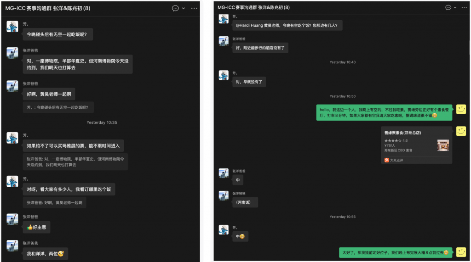This screenshot has height=262, width=471.
Task: Click the 张洋爸爸 avatar beside (河南话) message
Action: pyautogui.click(x=224, y=196)
